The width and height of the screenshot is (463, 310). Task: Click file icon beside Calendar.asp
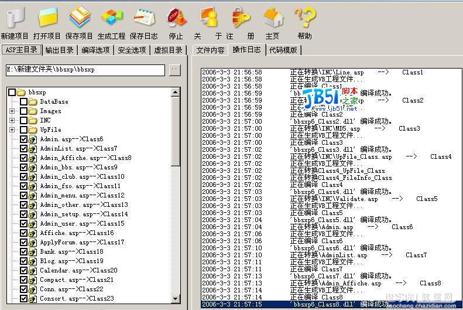[x=33, y=270]
